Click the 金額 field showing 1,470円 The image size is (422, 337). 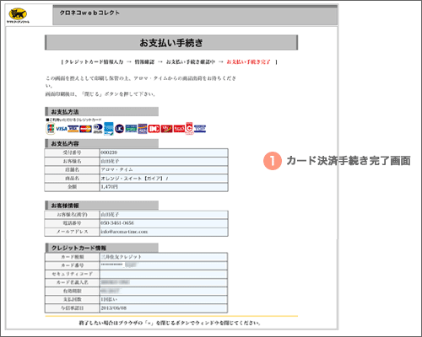click(x=164, y=187)
